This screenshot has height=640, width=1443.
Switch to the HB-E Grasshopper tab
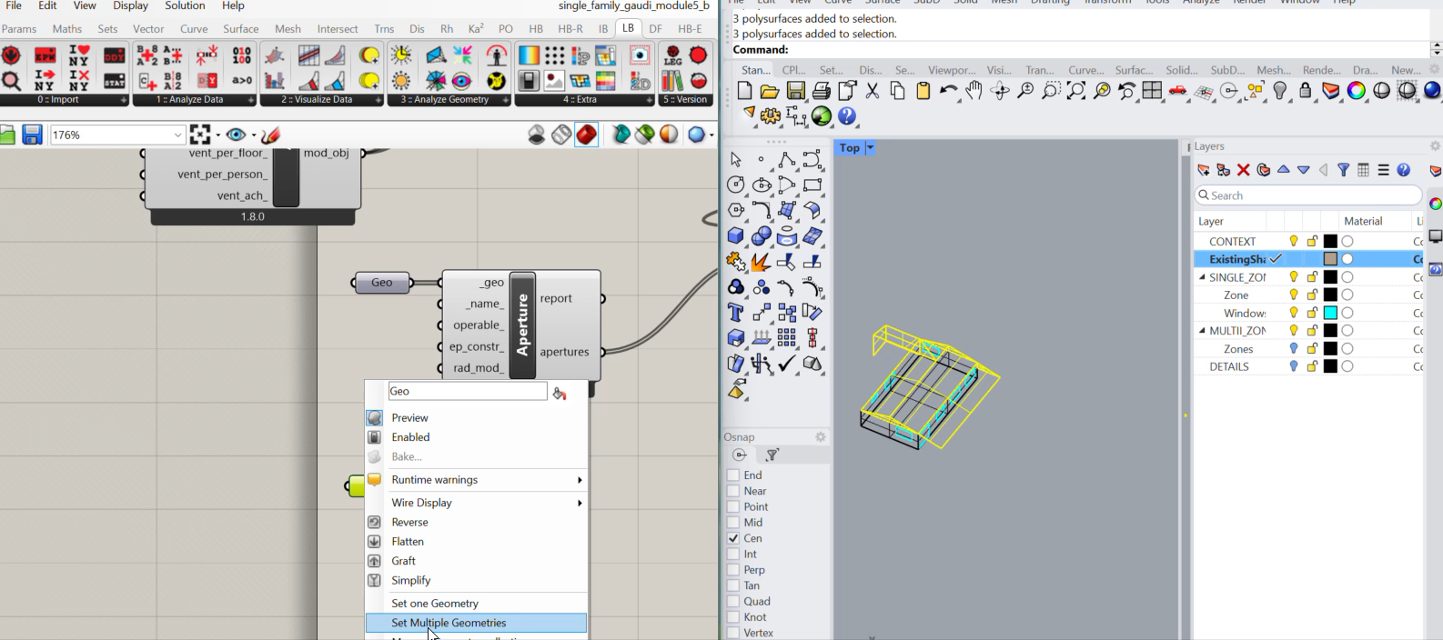pyautogui.click(x=690, y=29)
